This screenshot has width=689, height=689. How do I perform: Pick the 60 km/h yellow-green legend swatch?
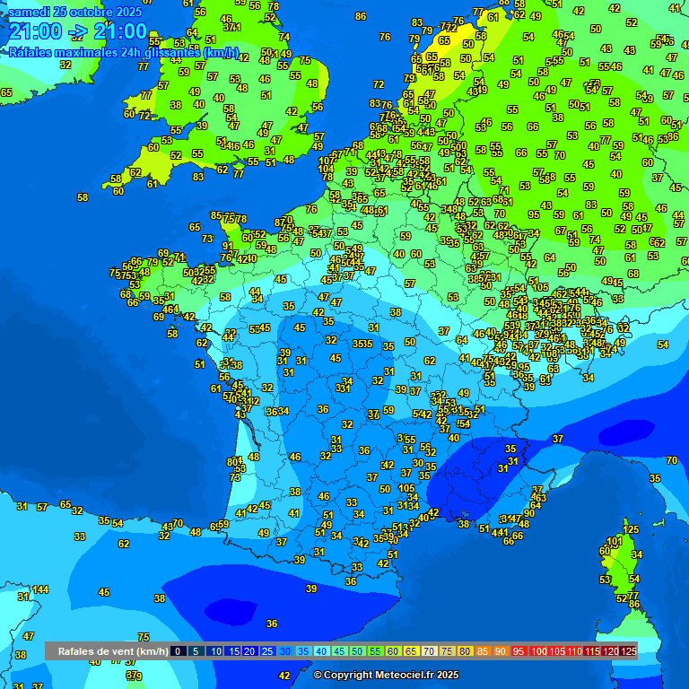coord(393,650)
